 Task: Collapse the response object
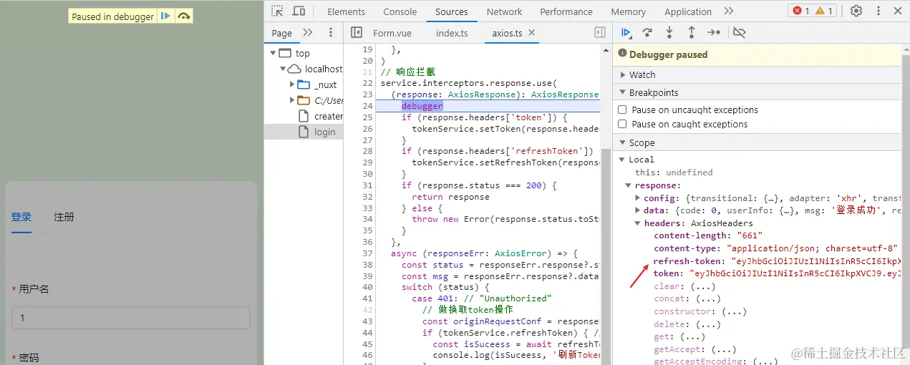click(628, 185)
